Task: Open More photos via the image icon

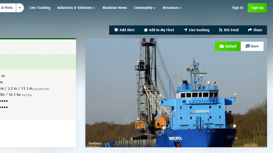Action: 248,46
